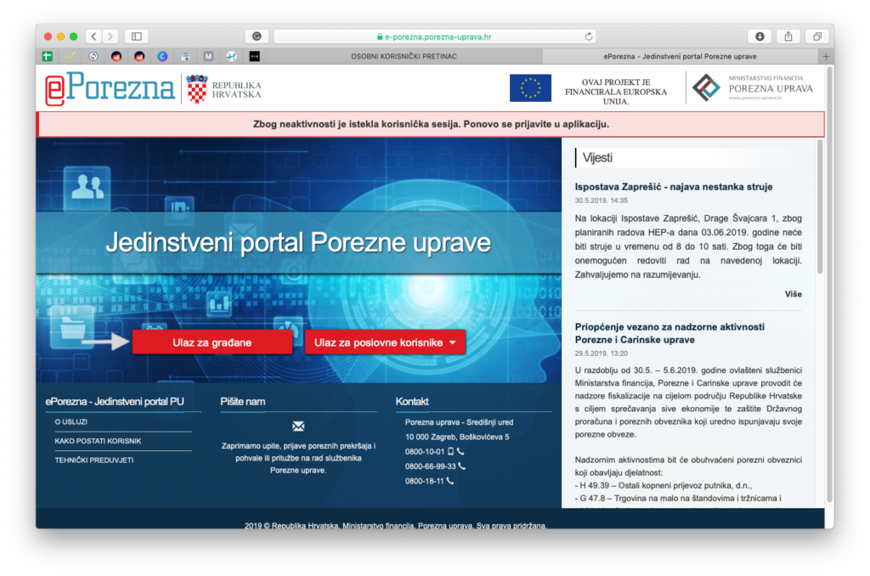Open KAKO POSTATI KORISNIK link

98,441
